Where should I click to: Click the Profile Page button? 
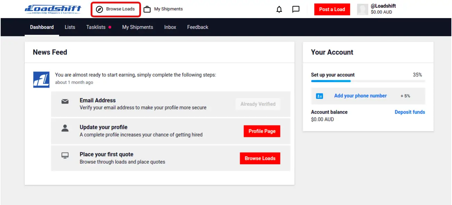[x=262, y=131]
